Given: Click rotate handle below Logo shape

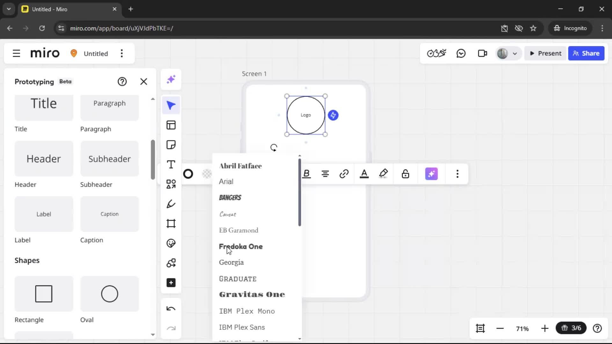Looking at the screenshot, I should tap(274, 147).
